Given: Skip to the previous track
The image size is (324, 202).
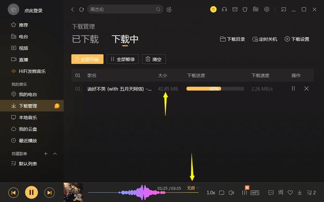Looking at the screenshot, I should pos(14,192).
